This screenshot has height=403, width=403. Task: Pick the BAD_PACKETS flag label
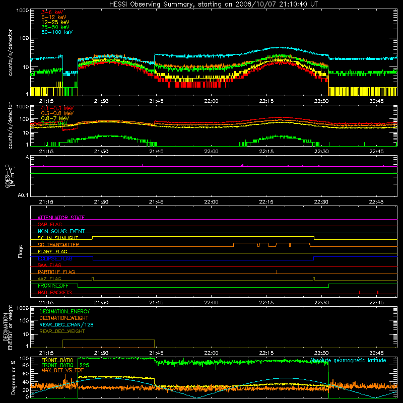click(x=55, y=292)
